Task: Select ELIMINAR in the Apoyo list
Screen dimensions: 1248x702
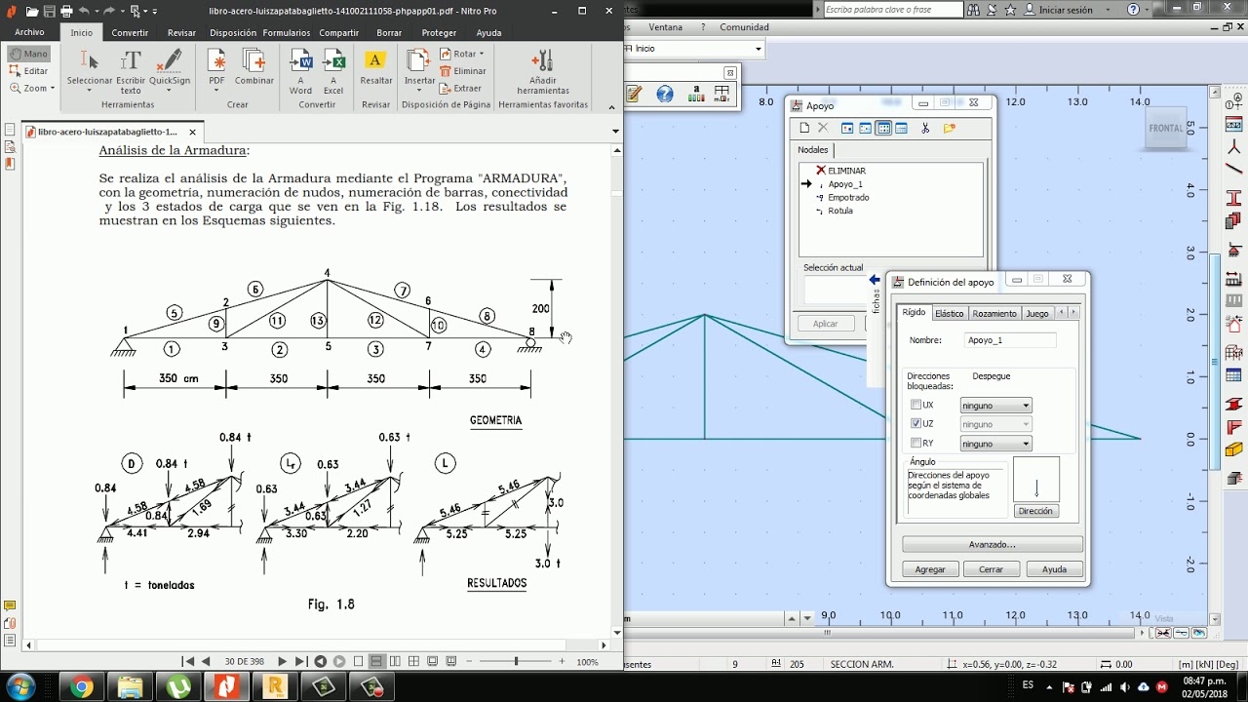Action: 846,171
